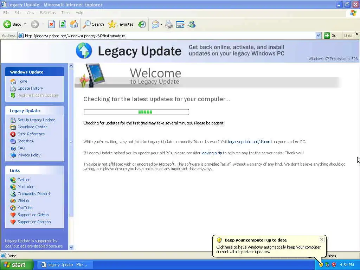Follow the "leaving a tip" link
The image size is (360, 270).
(212, 153)
